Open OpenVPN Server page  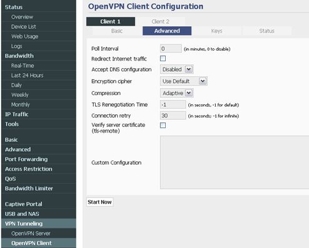39,234
